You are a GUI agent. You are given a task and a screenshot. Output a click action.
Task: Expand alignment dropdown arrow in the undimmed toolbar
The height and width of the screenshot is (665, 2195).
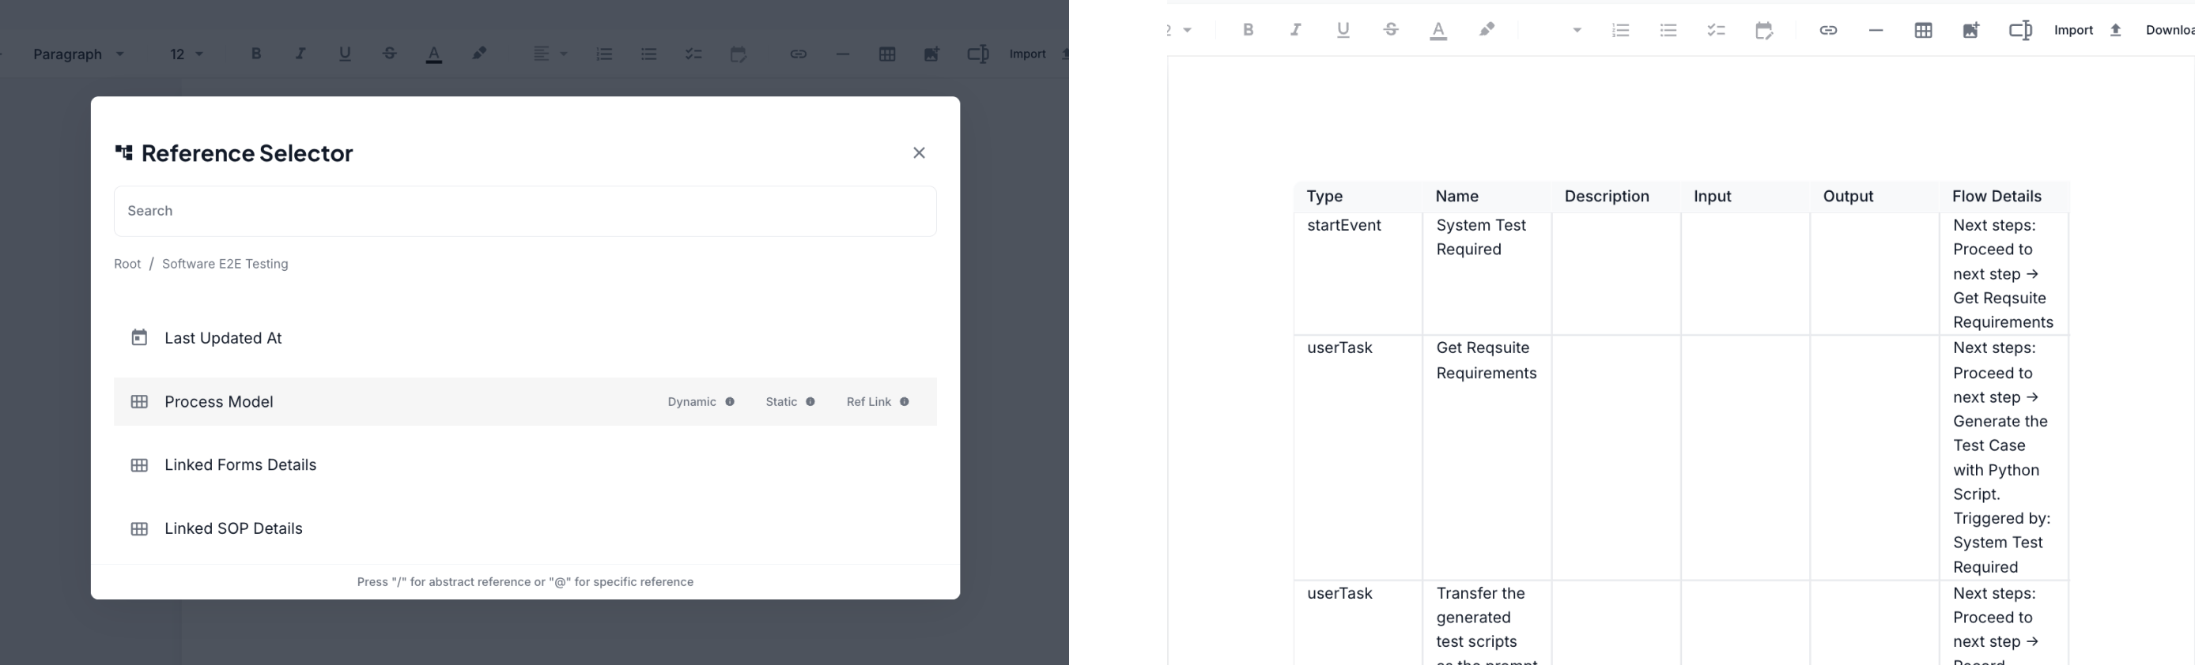pyautogui.click(x=1577, y=31)
